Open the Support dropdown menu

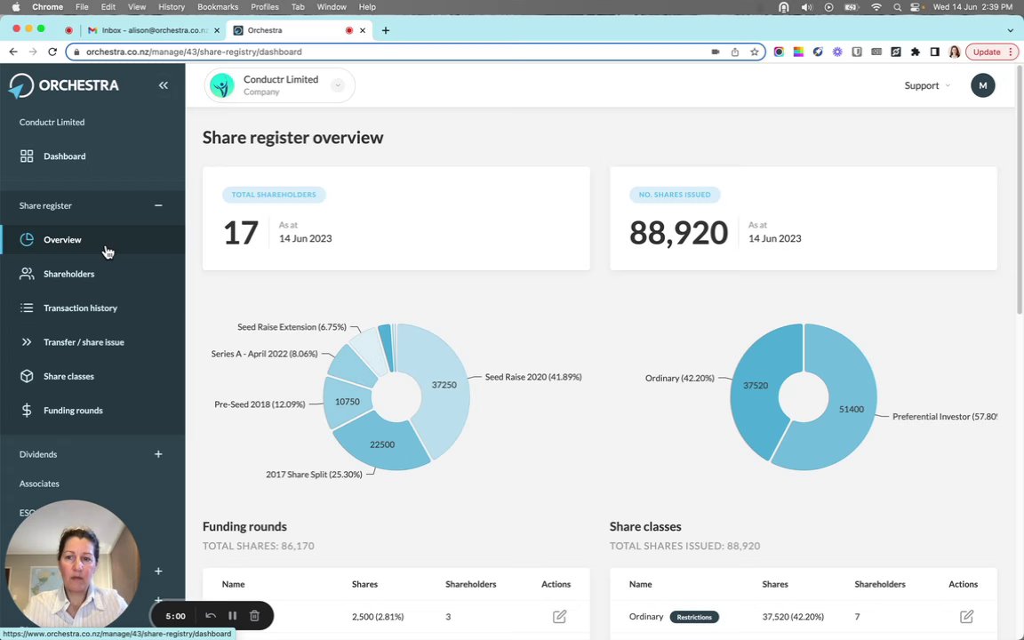927,85
